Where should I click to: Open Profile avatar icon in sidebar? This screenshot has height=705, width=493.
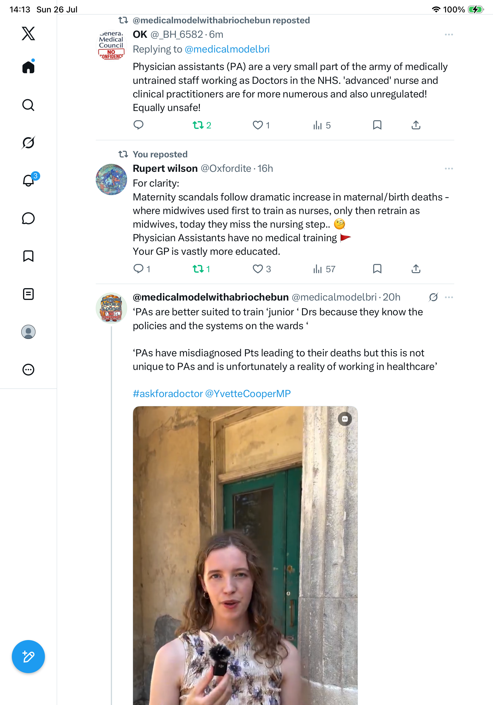tap(28, 332)
